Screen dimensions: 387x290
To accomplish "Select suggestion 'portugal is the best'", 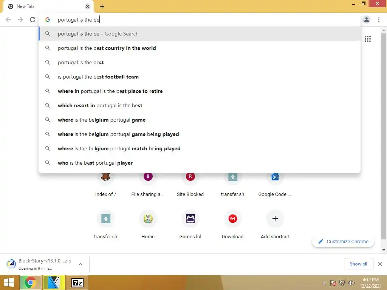I will pos(200,62).
